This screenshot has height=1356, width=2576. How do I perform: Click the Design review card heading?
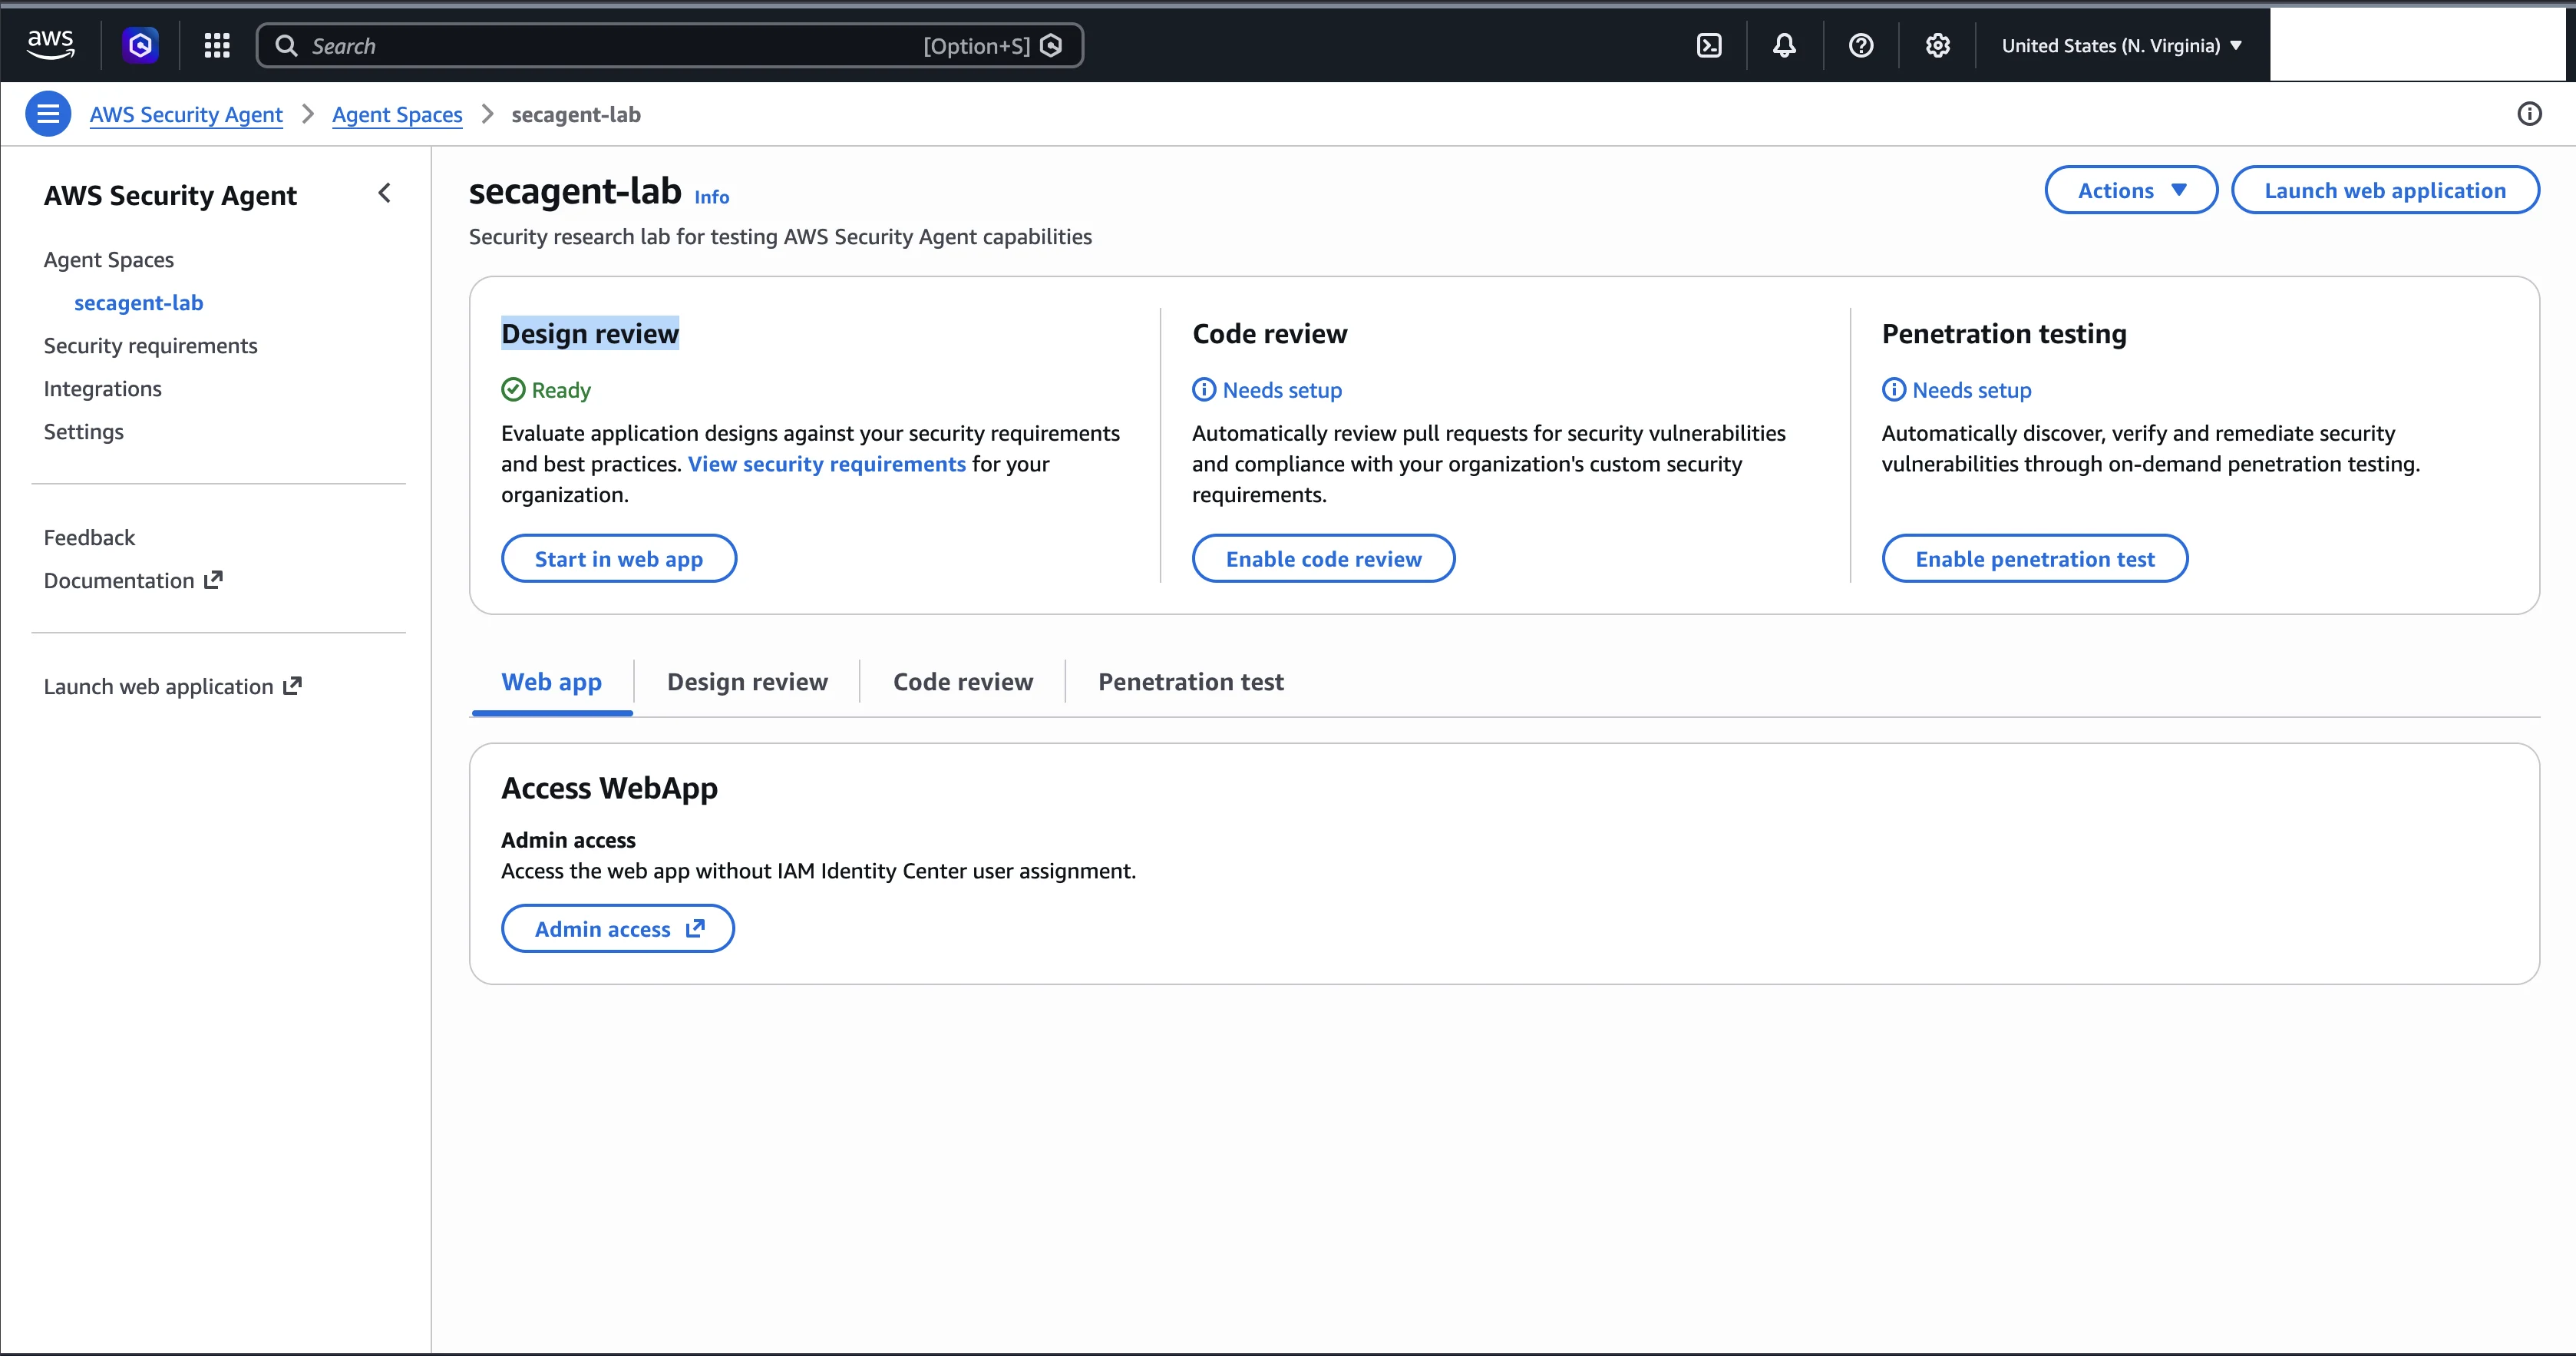[x=590, y=334]
